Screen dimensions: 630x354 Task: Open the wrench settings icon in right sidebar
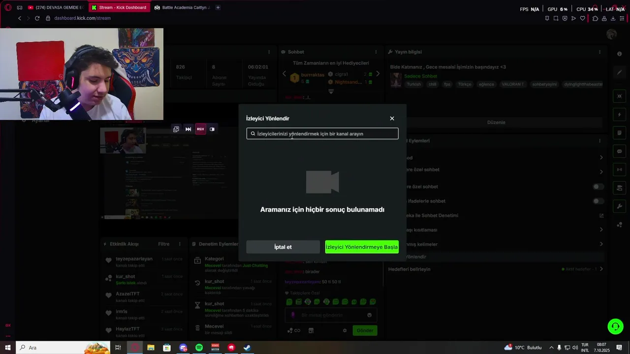[x=620, y=206]
